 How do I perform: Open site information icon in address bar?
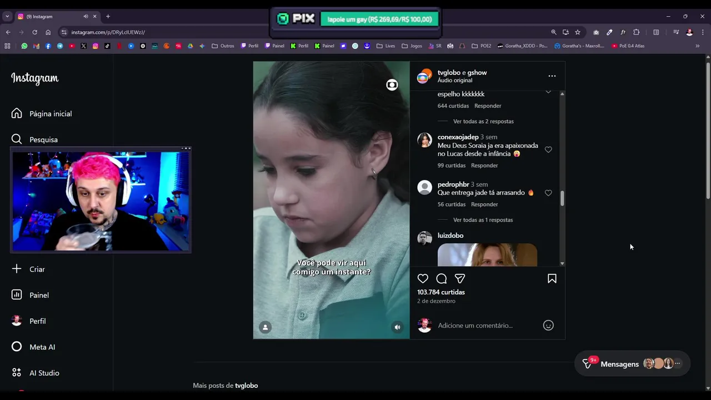click(x=64, y=32)
